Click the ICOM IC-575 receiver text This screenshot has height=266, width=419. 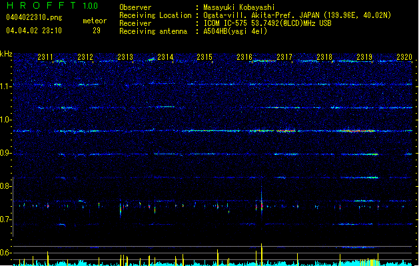pos(267,23)
